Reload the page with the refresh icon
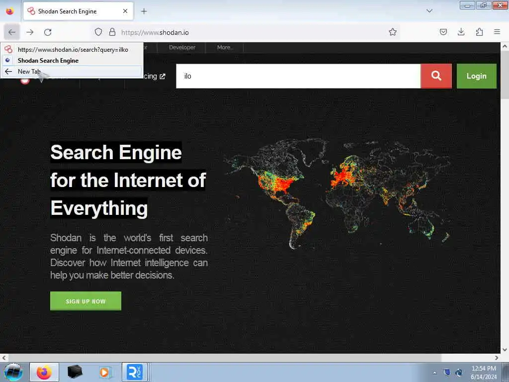The height and width of the screenshot is (382, 509). (x=48, y=32)
